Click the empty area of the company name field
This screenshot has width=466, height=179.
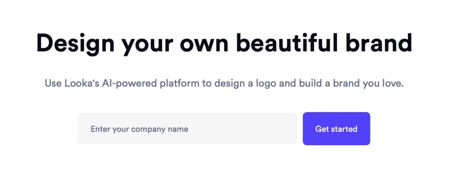pyautogui.click(x=243, y=129)
